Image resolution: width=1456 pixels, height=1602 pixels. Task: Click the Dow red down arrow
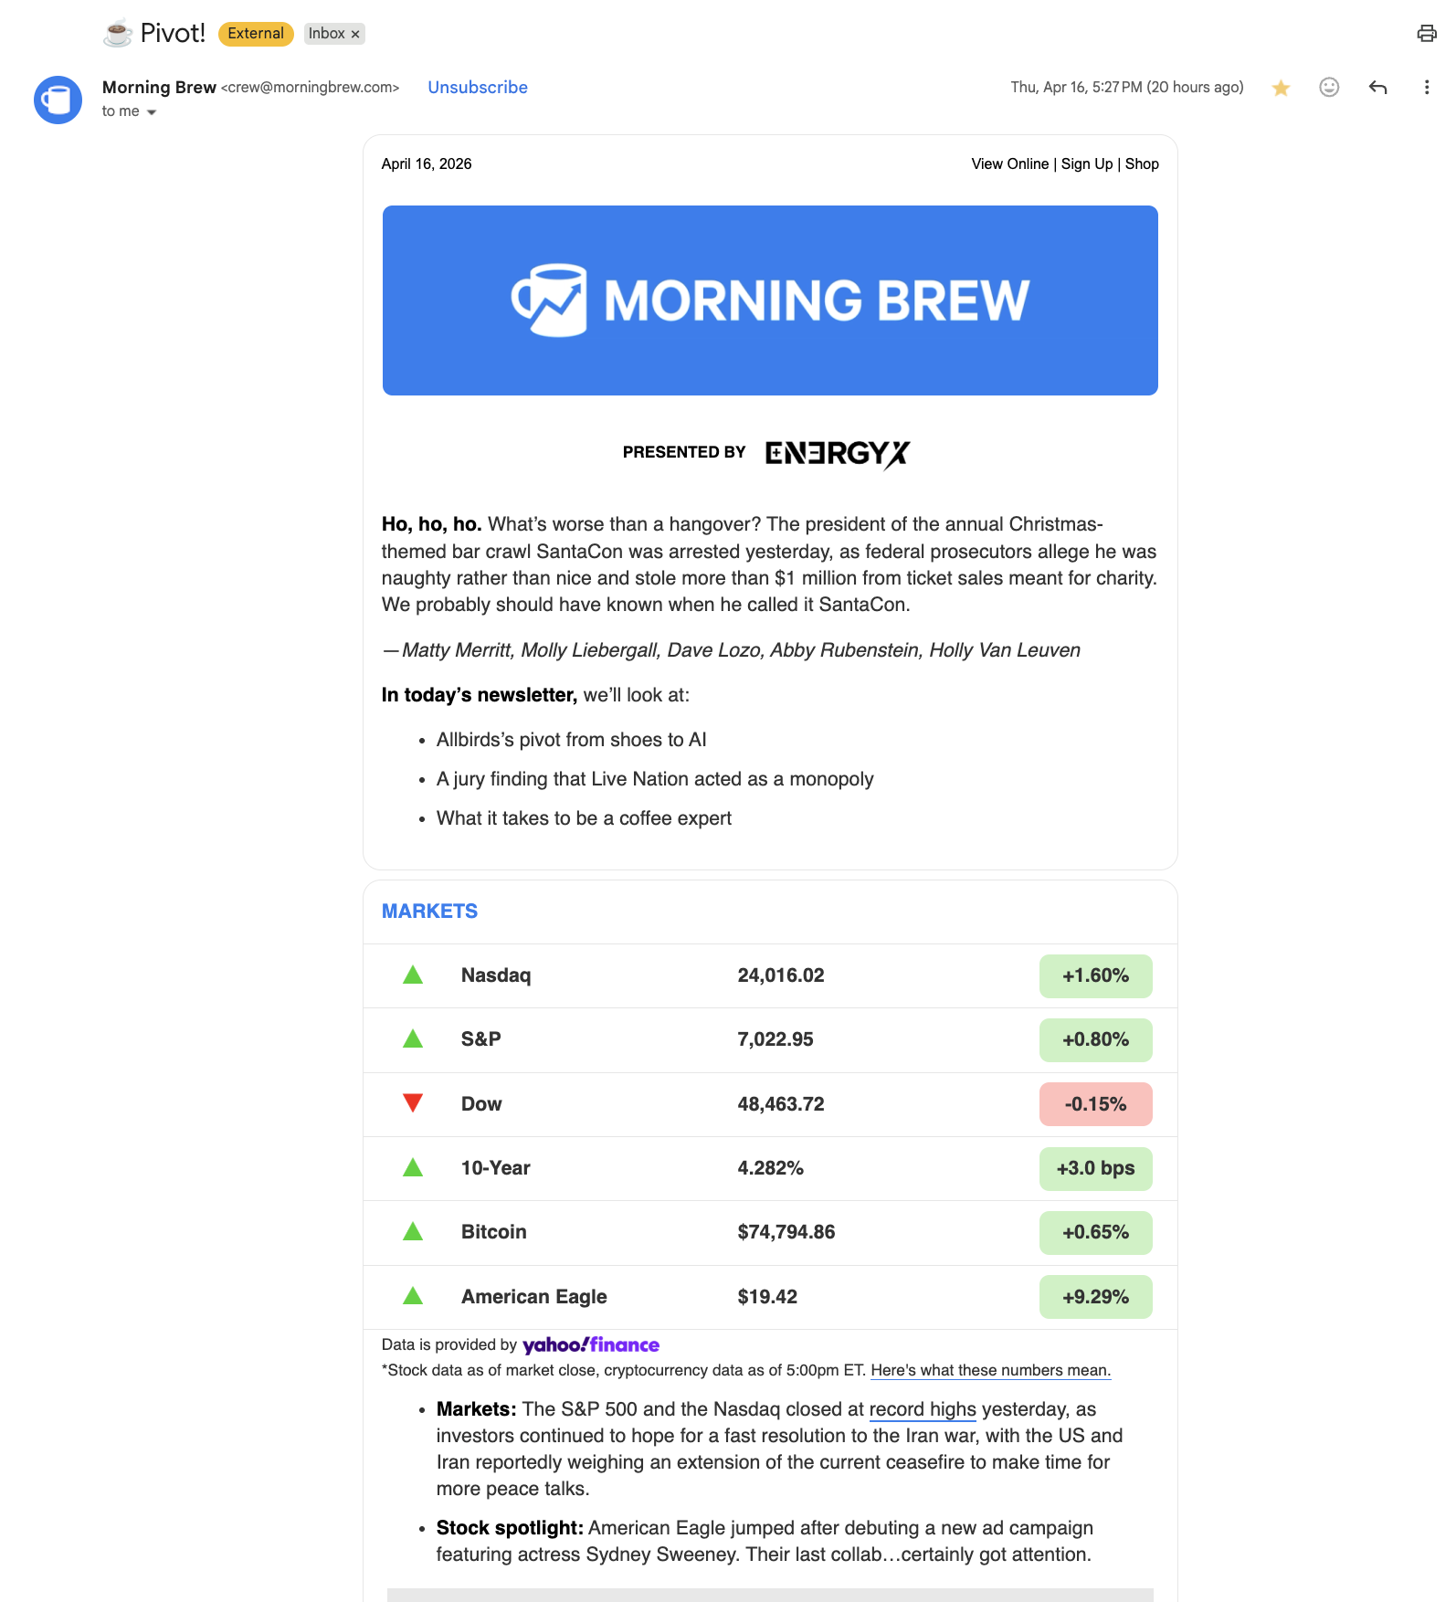[413, 1103]
